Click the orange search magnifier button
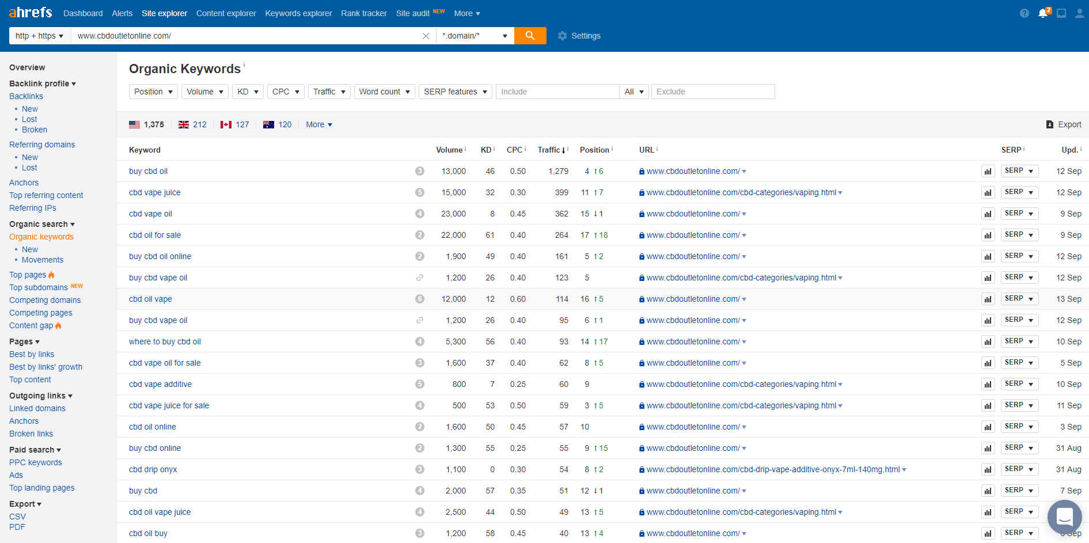The width and height of the screenshot is (1089, 543). coord(530,36)
